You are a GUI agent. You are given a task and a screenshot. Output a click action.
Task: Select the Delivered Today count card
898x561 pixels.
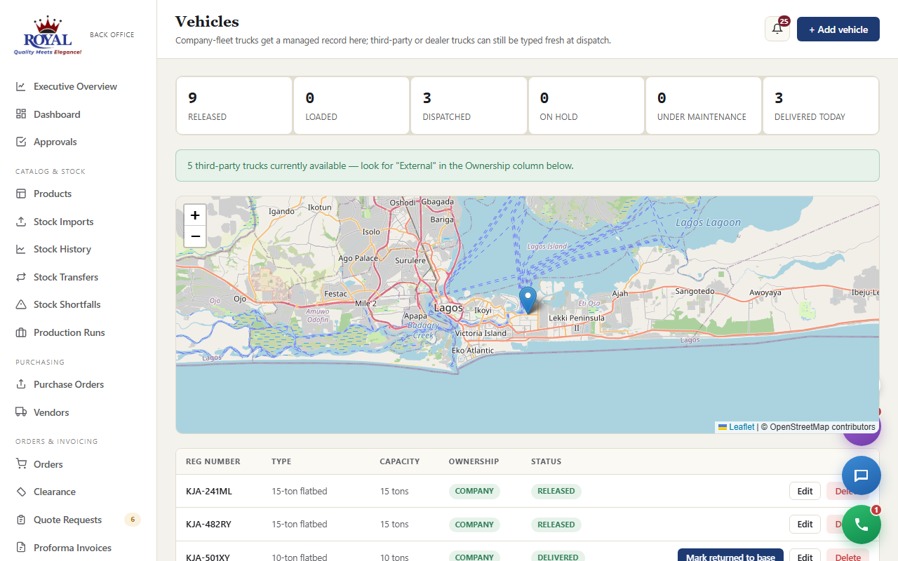click(x=821, y=105)
